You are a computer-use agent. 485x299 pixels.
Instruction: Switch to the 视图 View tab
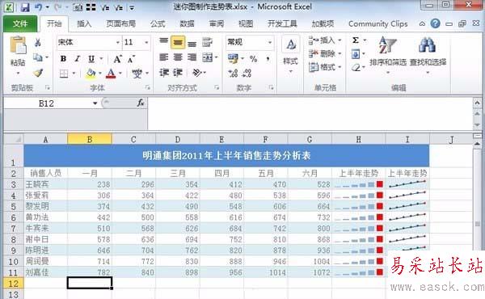(x=246, y=23)
